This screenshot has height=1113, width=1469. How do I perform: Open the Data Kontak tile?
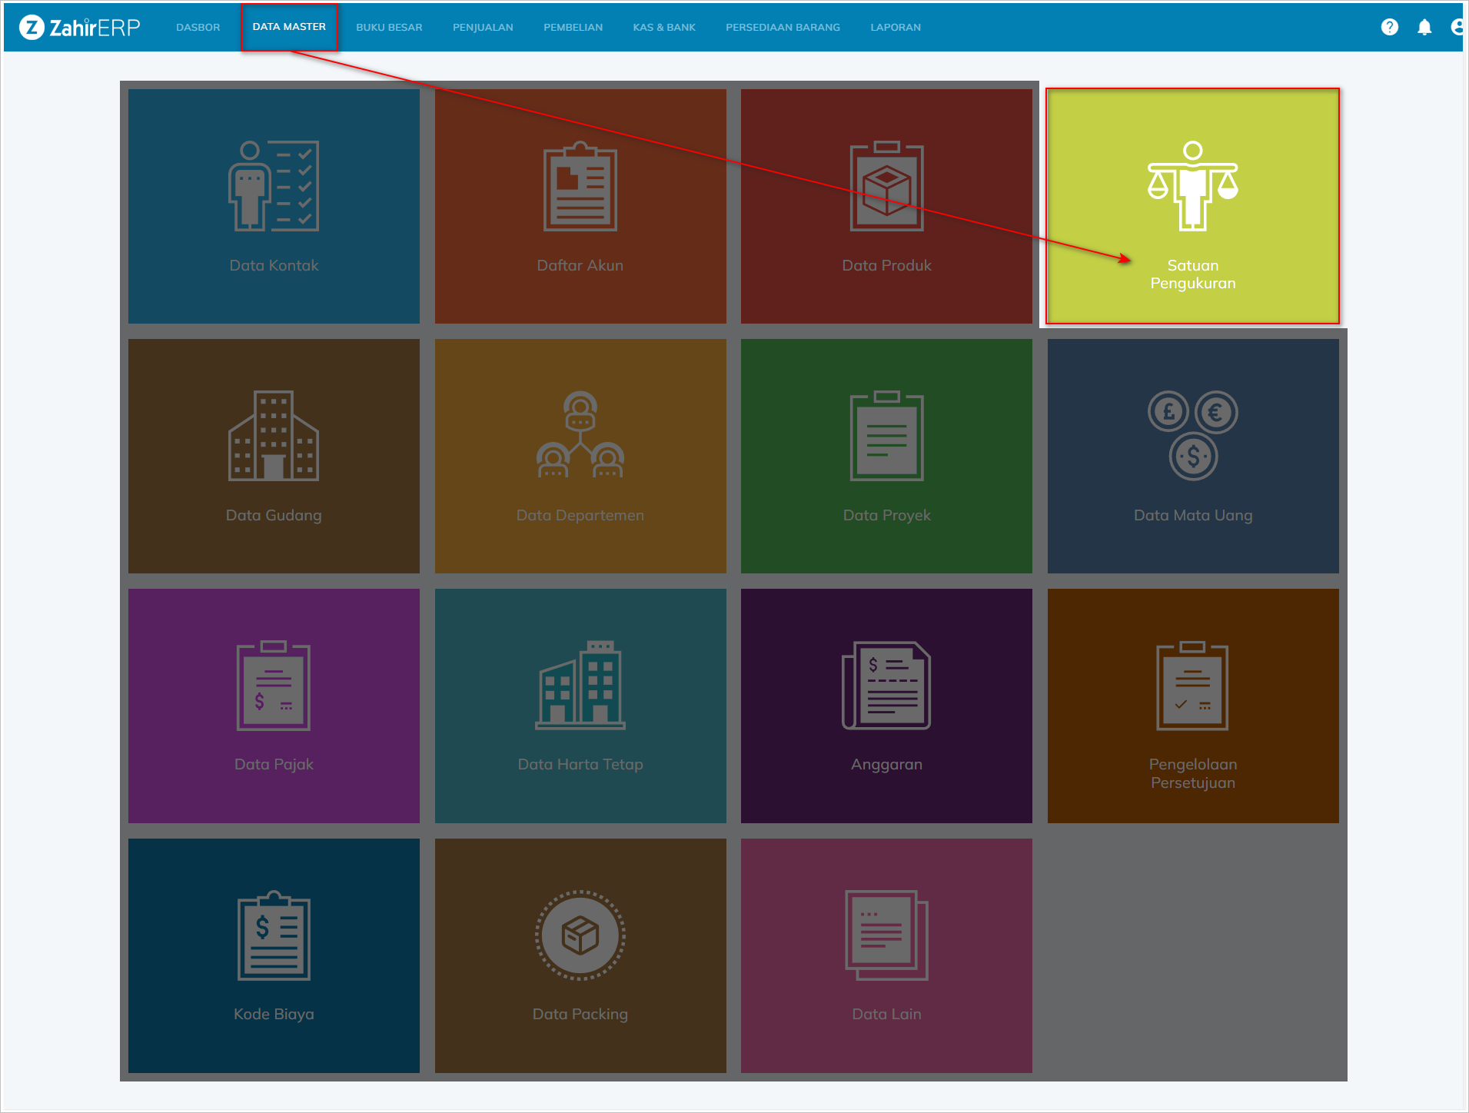(x=274, y=206)
